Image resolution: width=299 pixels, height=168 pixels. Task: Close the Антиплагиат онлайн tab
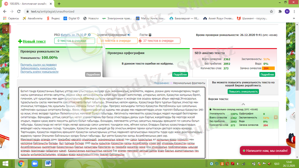[51, 4]
